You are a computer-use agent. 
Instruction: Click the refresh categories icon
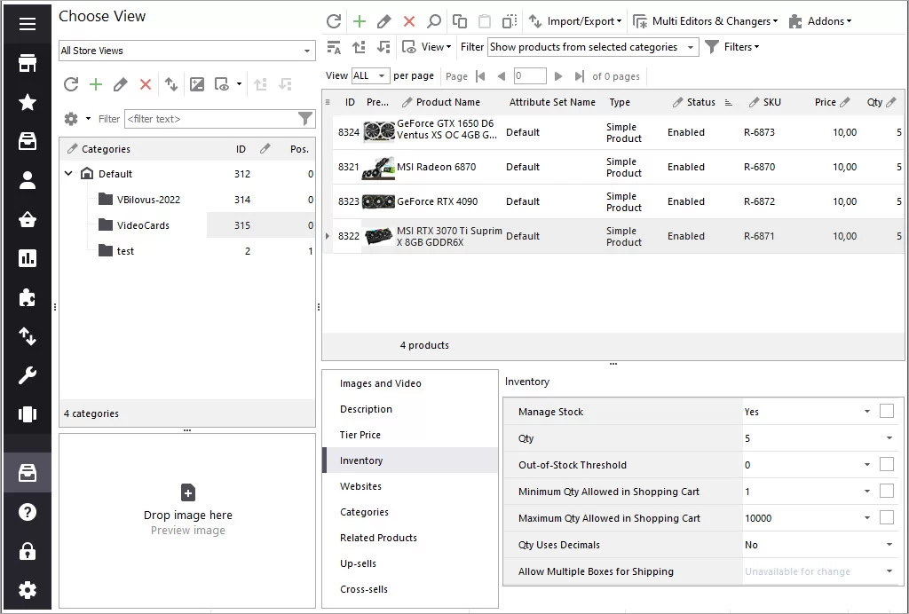(71, 84)
